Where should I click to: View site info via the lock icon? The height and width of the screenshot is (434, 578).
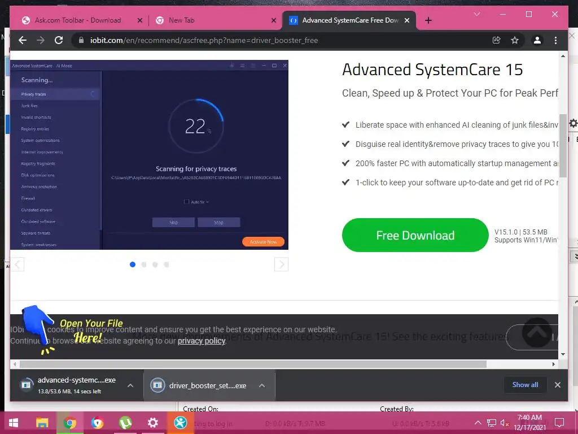(81, 40)
